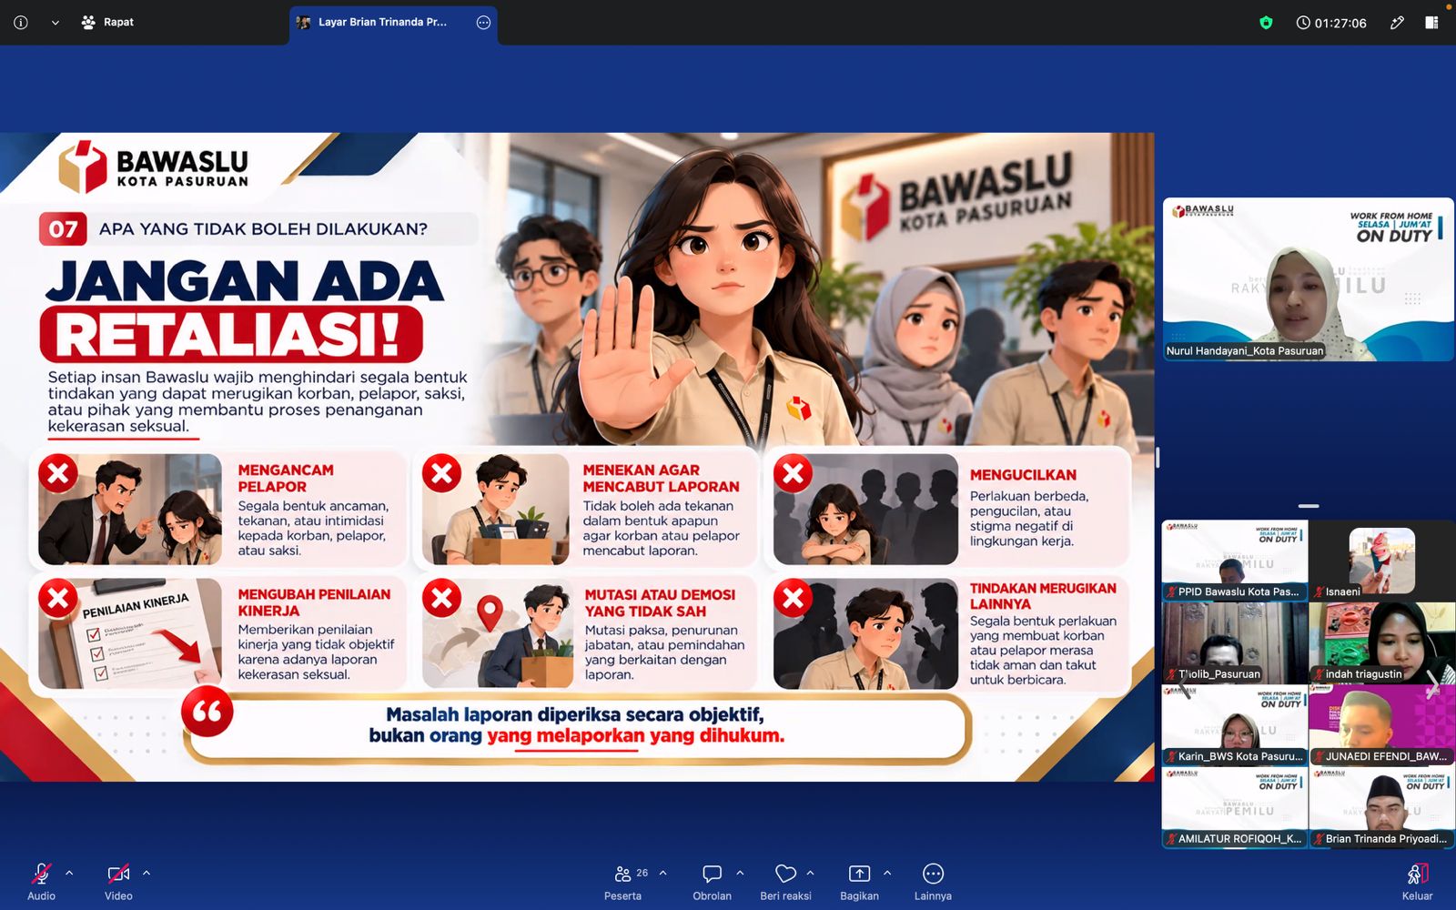The height and width of the screenshot is (910, 1456).
Task: Expand the Peserta options arrow
Action: click(x=662, y=873)
